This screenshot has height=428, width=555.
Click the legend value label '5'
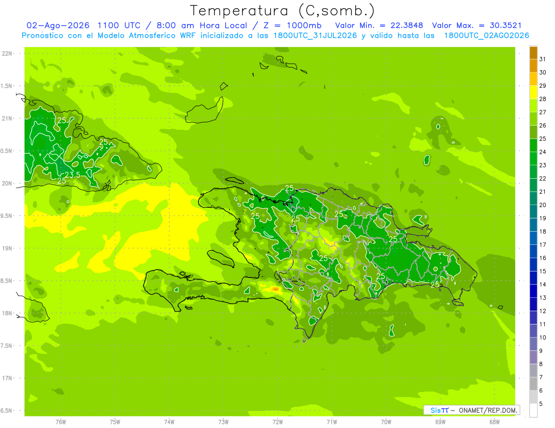pyautogui.click(x=541, y=404)
